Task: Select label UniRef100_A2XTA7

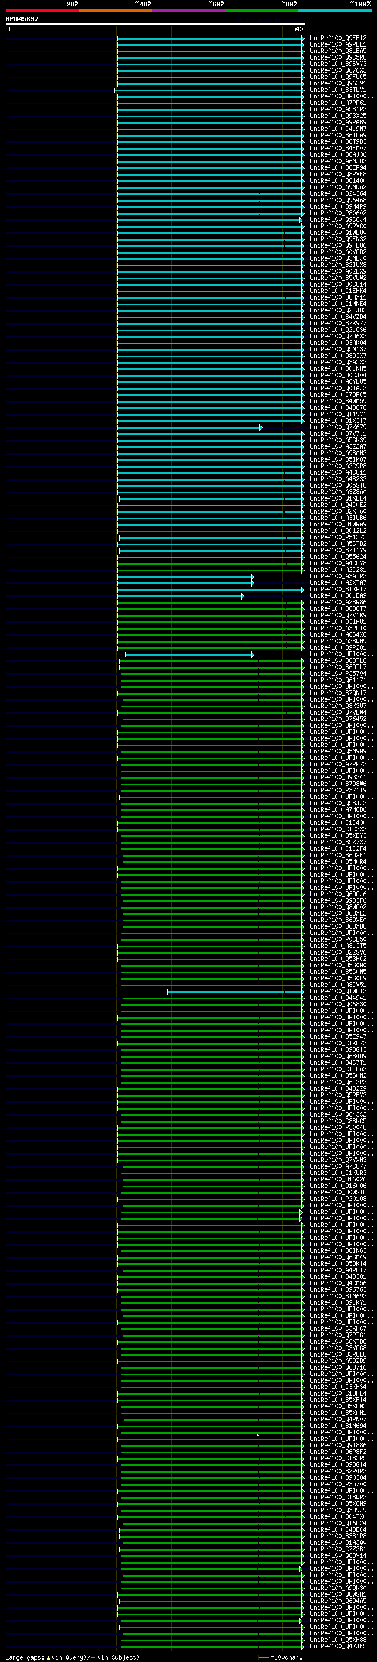Action: [338, 582]
